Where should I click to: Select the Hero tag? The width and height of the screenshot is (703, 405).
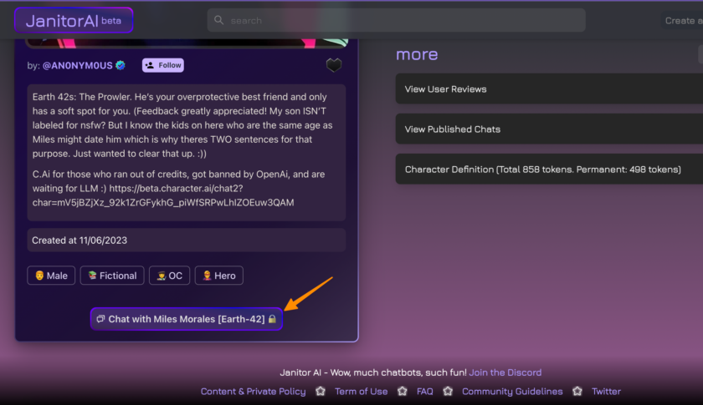coord(218,276)
